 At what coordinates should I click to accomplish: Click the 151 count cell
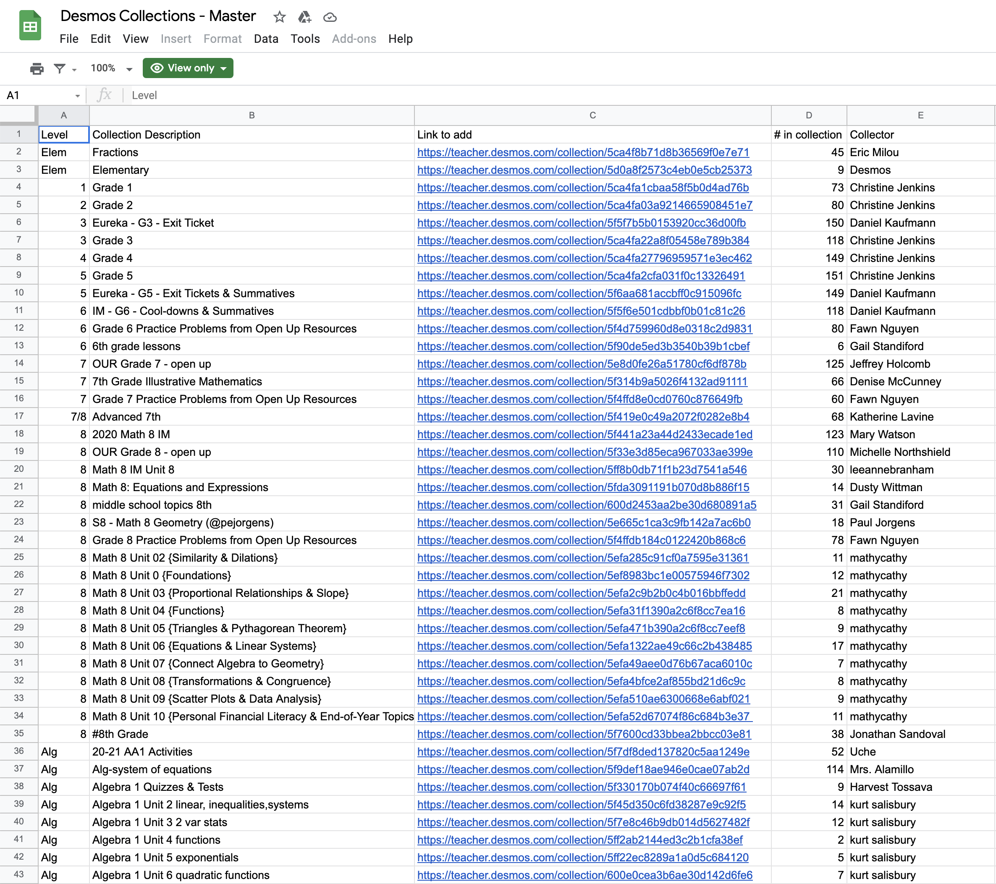[809, 276]
